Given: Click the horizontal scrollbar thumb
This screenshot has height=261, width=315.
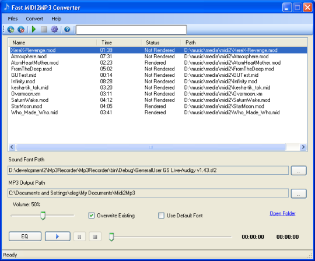Looking at the screenshot, I should pyautogui.click(x=150, y=147).
